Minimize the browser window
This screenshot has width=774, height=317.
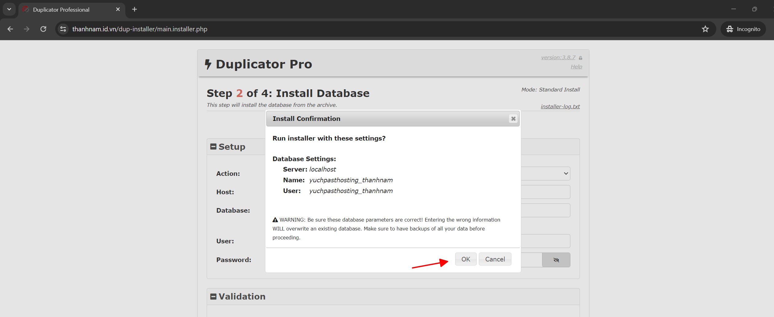click(734, 9)
